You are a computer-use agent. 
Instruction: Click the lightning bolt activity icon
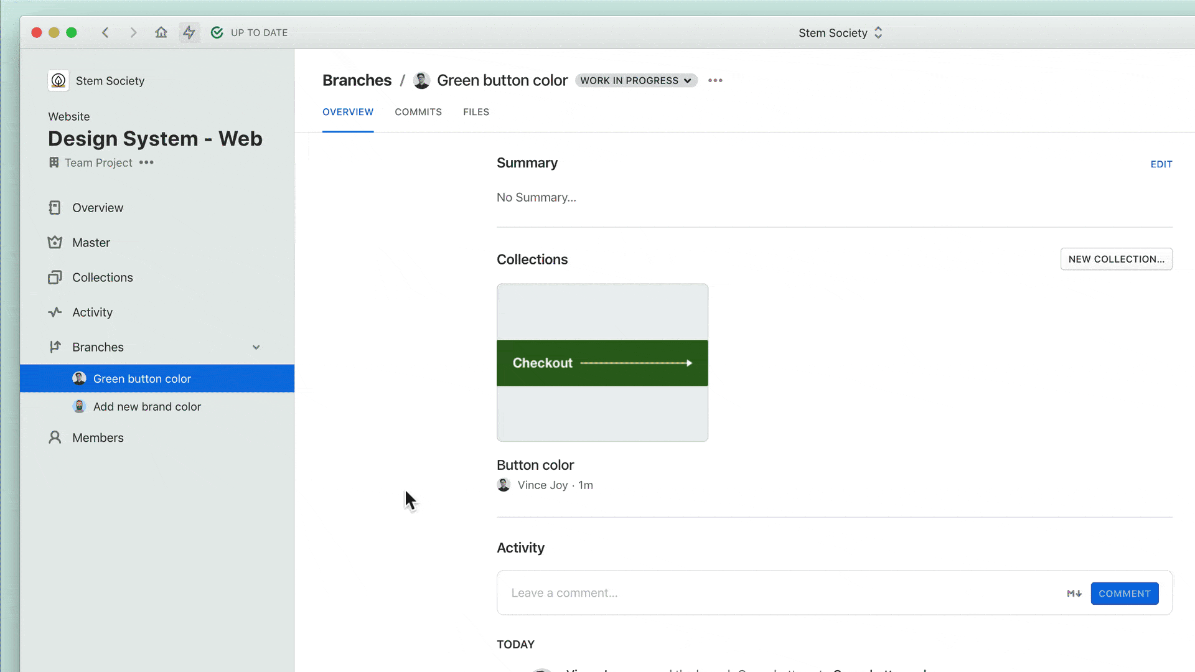[189, 32]
